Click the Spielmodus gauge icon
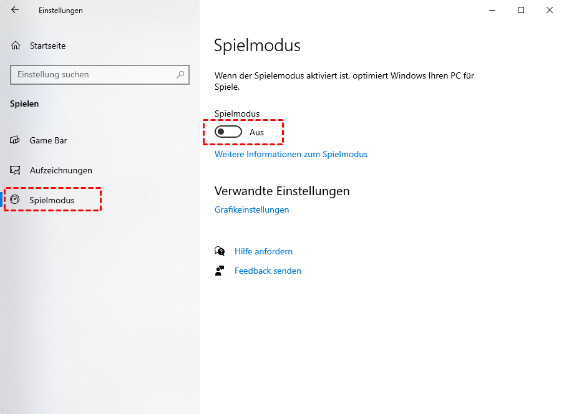Viewport: 564px width, 414px height. (16, 200)
